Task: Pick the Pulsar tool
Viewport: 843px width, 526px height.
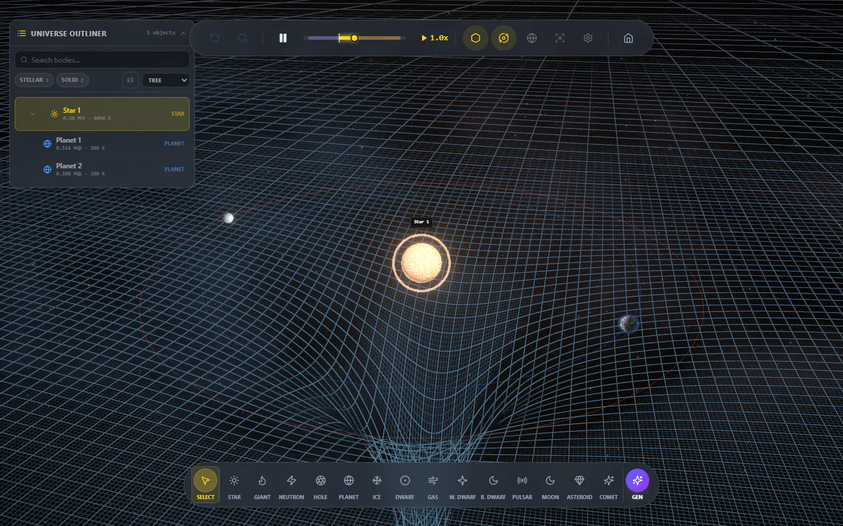Action: 522,486
